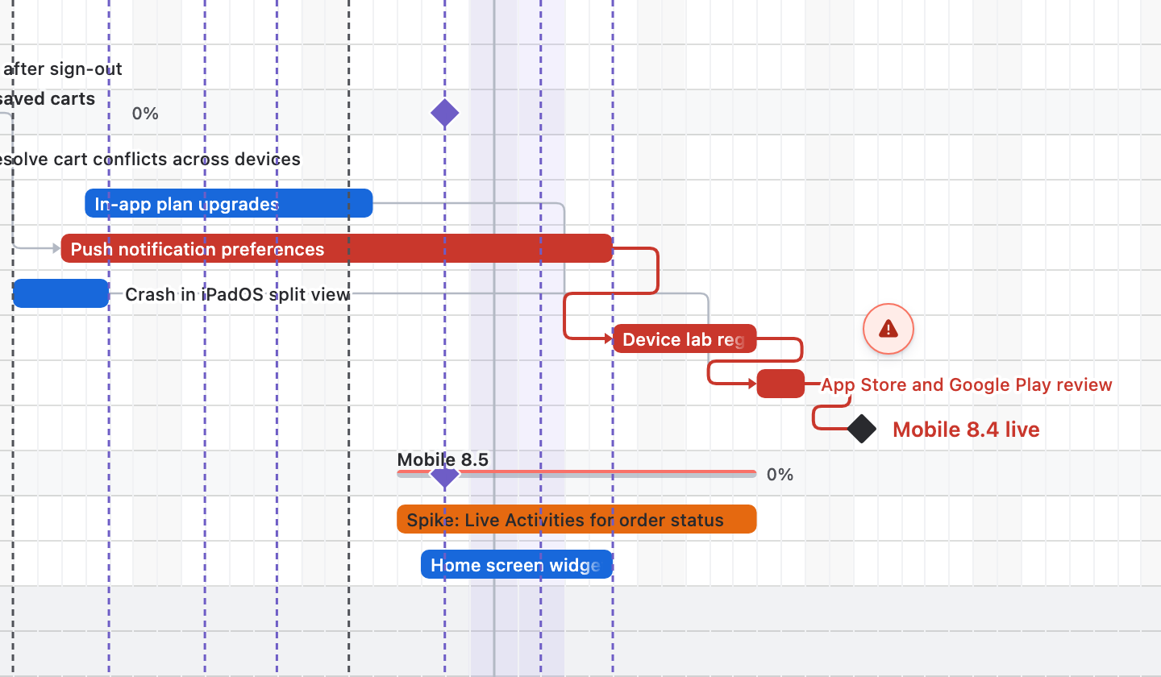Click "0%" next to Mobile 8.5 bar

tap(780, 475)
